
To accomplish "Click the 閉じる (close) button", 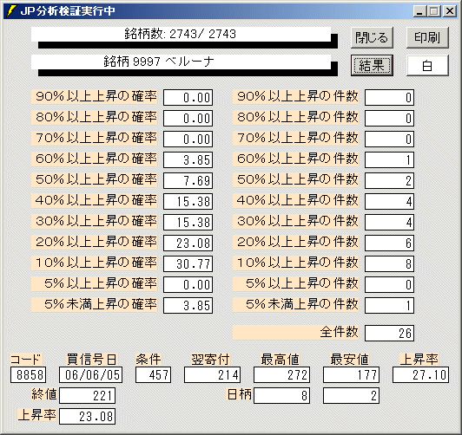I will 372,37.
